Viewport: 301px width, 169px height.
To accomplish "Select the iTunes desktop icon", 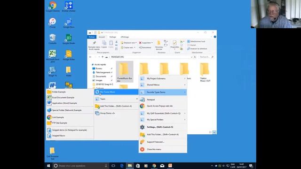I will pyautogui.click(x=53, y=23).
